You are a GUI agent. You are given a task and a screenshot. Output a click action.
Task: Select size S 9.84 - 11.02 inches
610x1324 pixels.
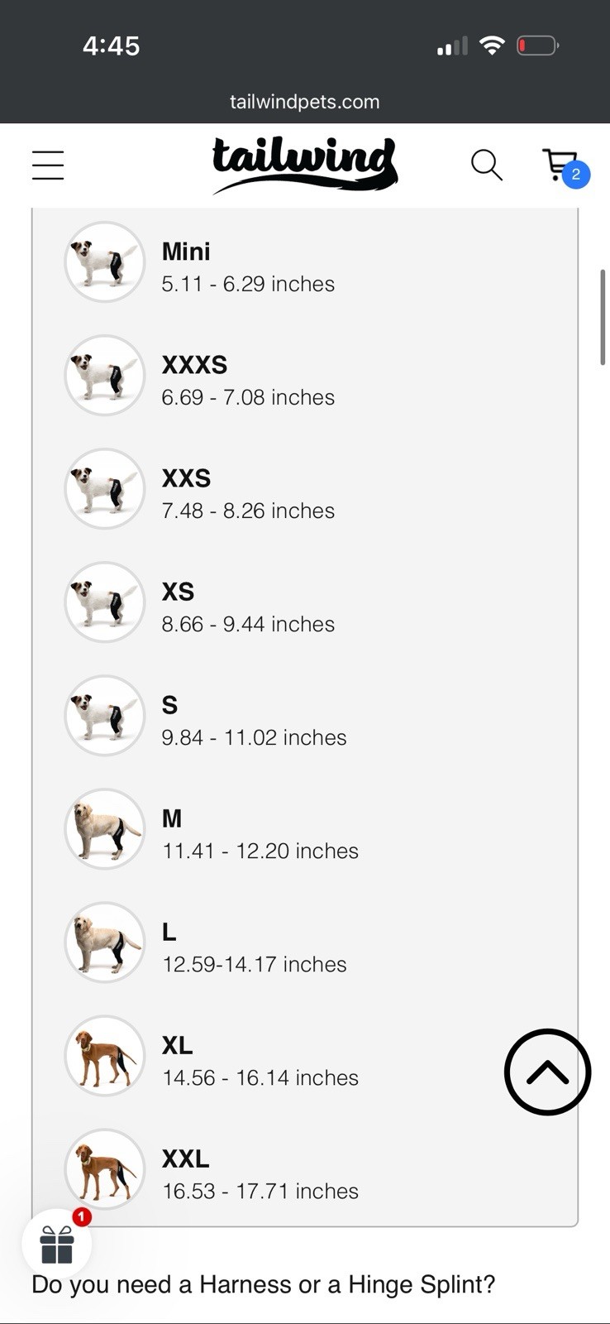coord(253,722)
